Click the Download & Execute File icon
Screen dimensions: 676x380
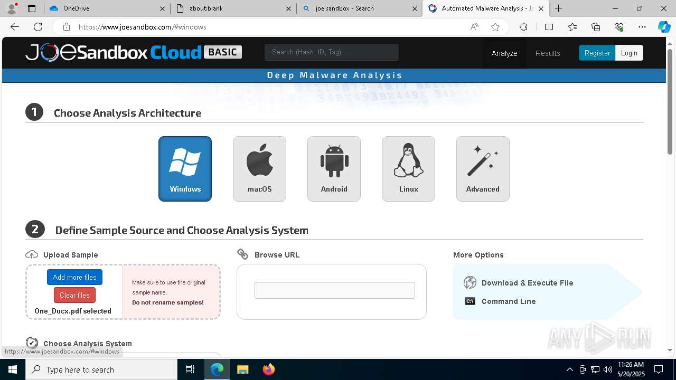coord(470,282)
